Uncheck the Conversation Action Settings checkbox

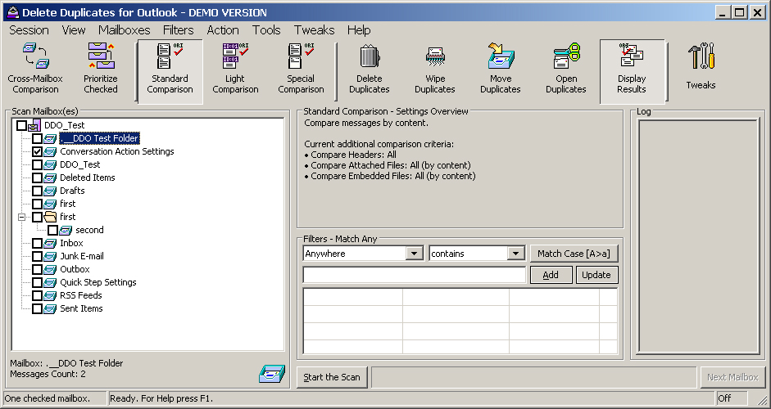point(38,151)
